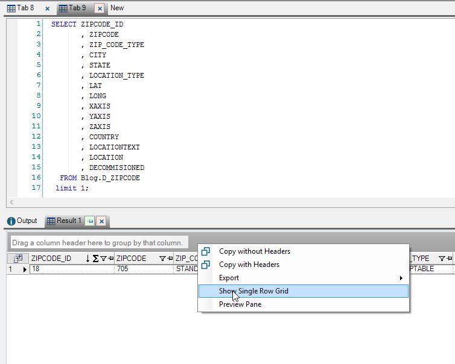Select the Tab 9 query tab
The width and height of the screenshot is (455, 364).
[73, 8]
